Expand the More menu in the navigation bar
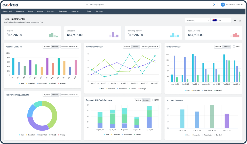This screenshot has width=247, height=144. (75, 11)
